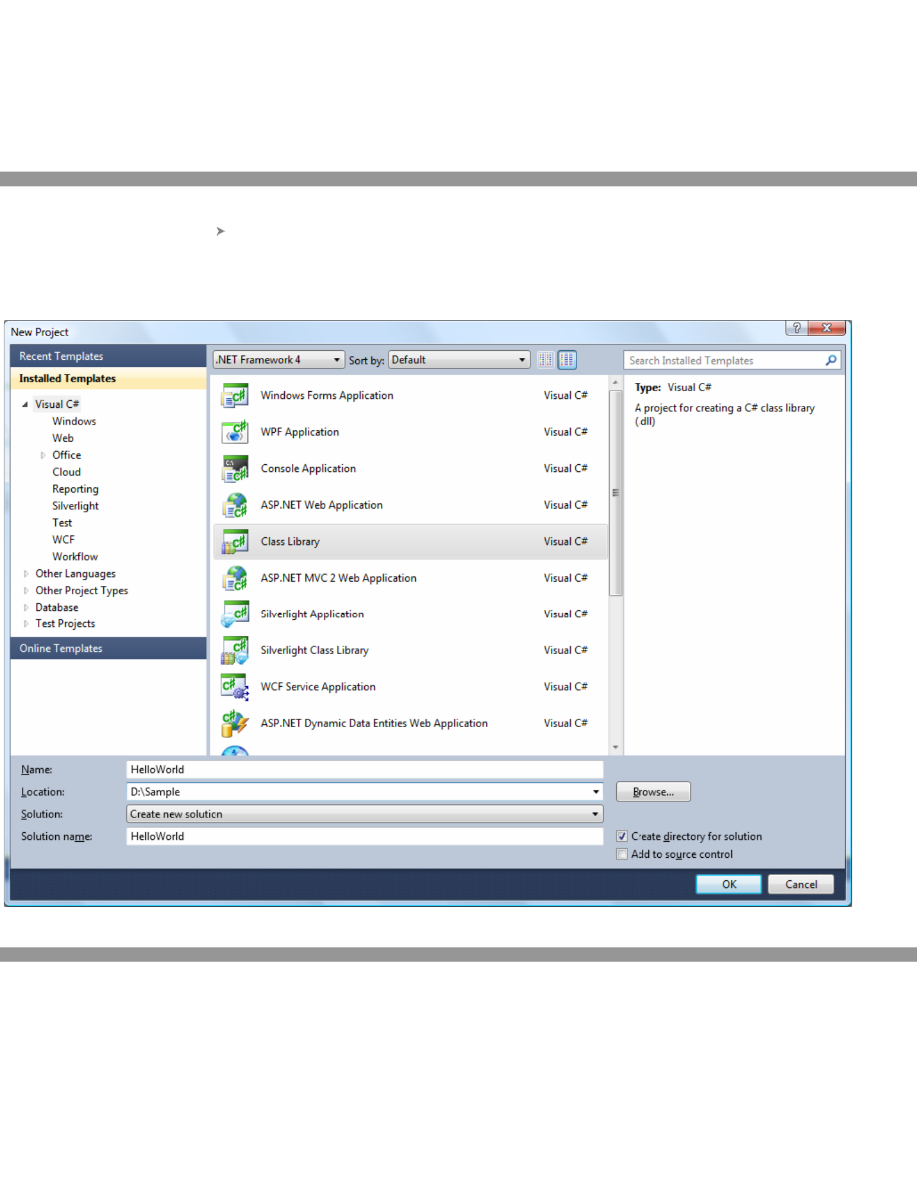Open the dialog Help question mark button
Image resolution: width=917 pixels, height=1189 pixels.
click(797, 328)
